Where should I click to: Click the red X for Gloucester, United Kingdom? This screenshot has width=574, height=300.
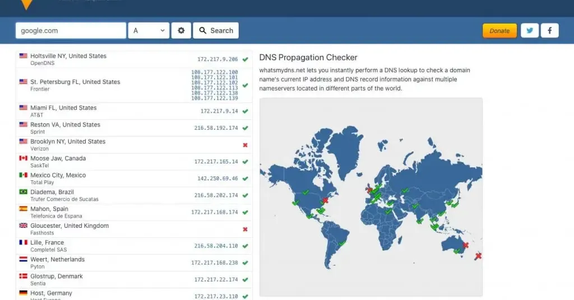point(246,229)
